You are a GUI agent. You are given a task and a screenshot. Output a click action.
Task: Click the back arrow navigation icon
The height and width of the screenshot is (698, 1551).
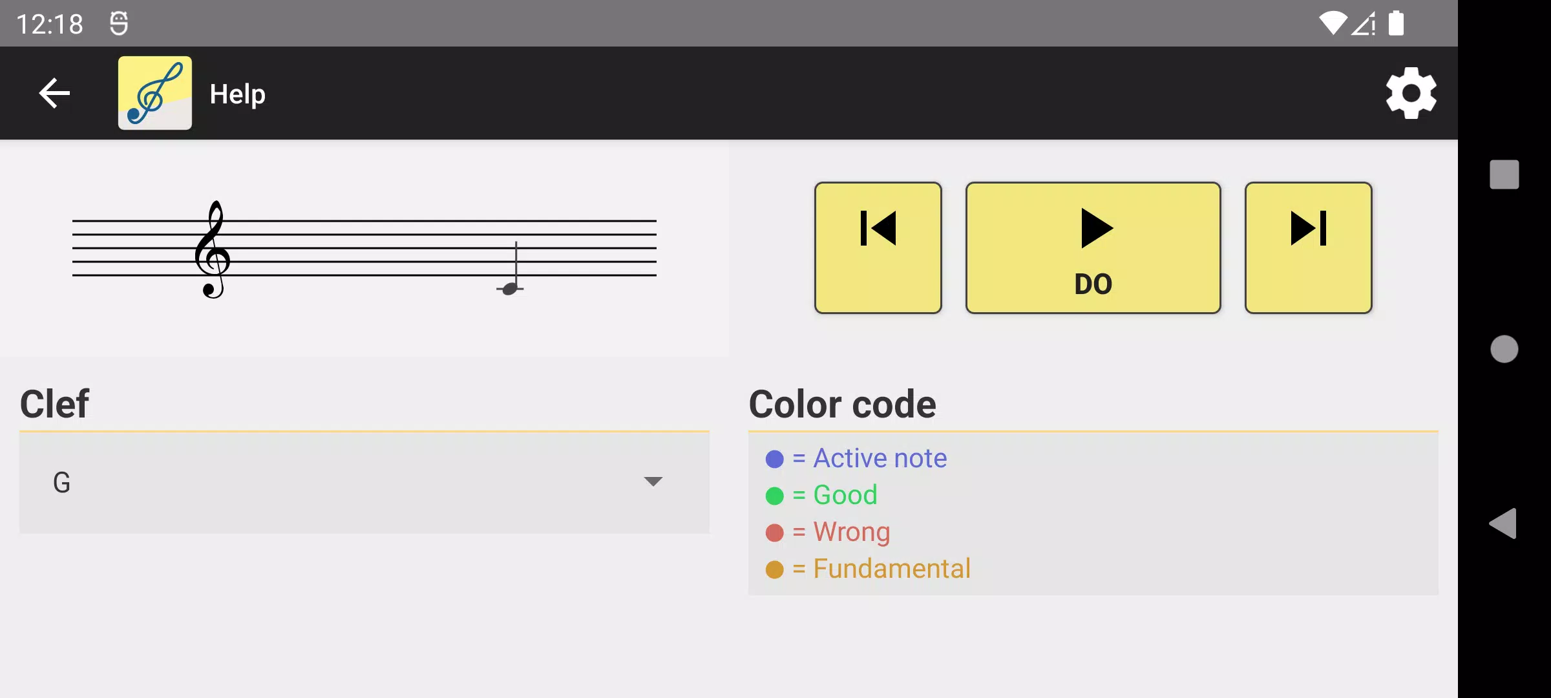(56, 93)
